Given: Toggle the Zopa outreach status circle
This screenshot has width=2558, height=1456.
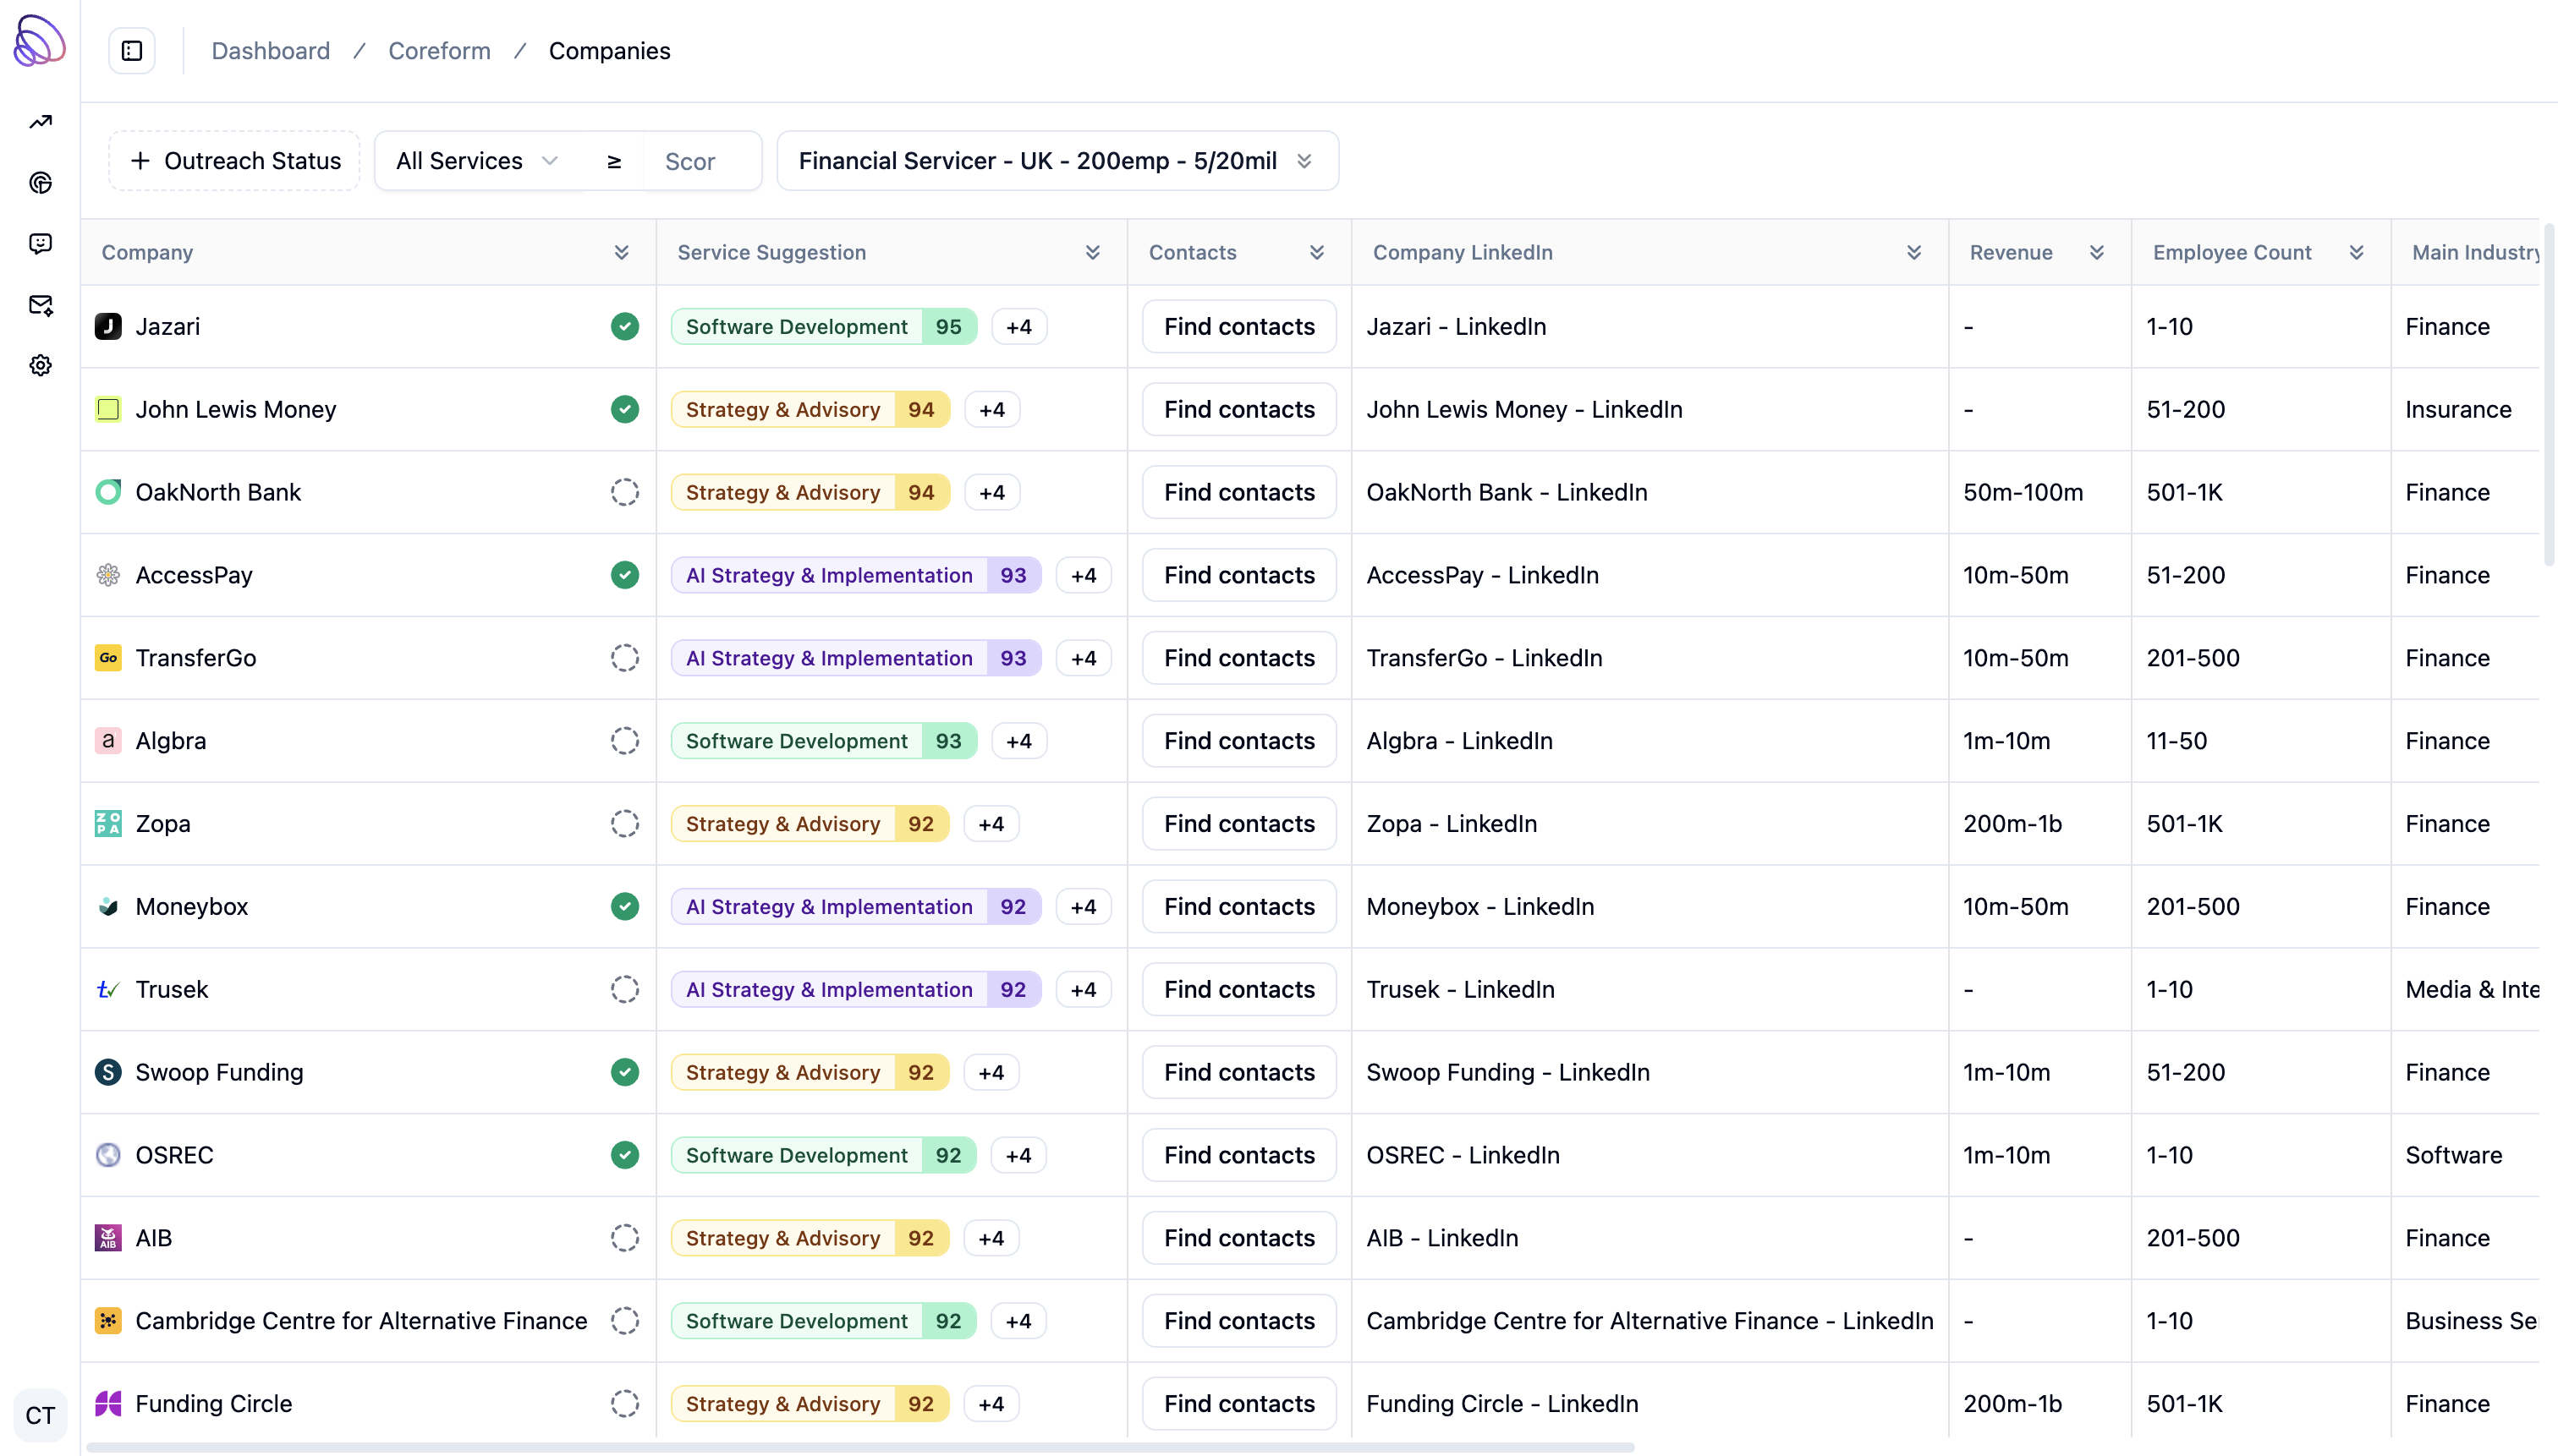Looking at the screenshot, I should point(624,824).
